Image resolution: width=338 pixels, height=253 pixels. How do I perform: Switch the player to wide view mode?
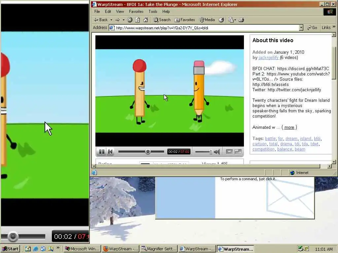[x=229, y=152]
